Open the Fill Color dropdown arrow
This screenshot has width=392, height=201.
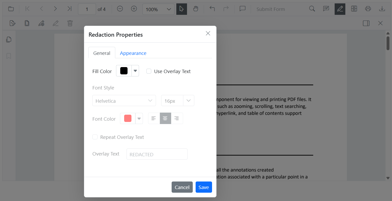click(135, 70)
